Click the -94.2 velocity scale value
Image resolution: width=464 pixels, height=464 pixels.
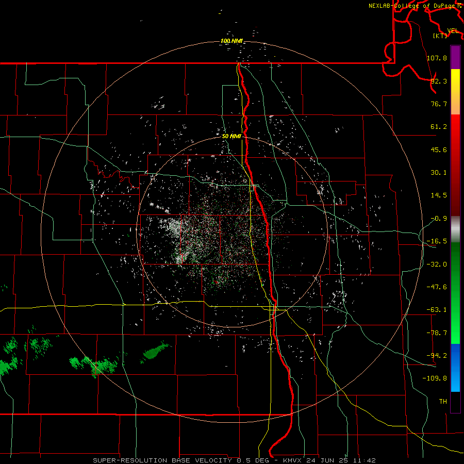pyautogui.click(x=437, y=355)
